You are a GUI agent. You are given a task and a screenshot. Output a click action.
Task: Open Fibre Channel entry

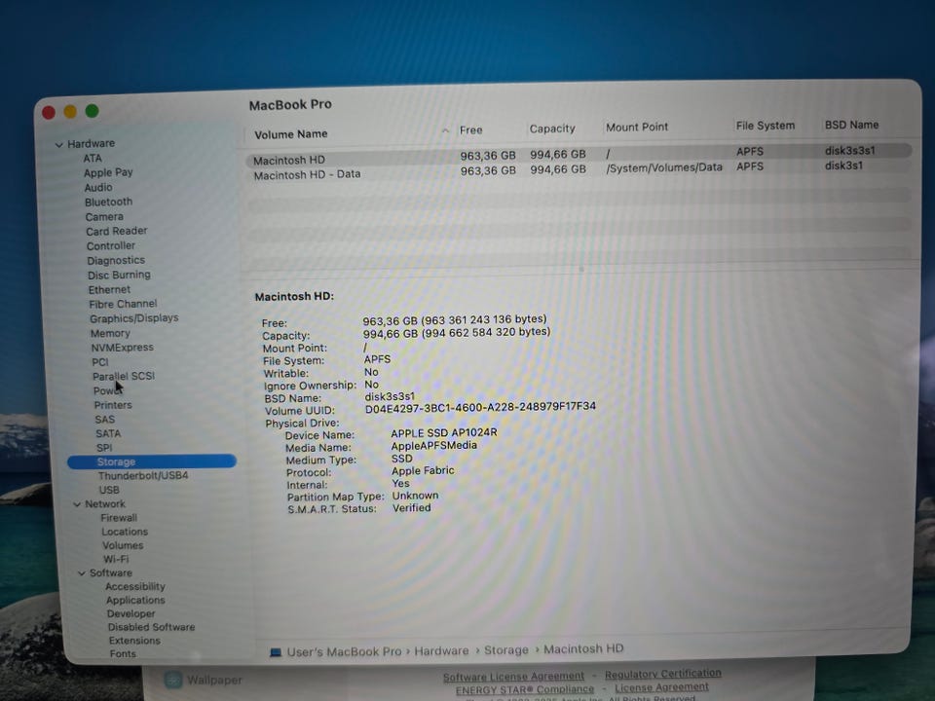coord(123,304)
